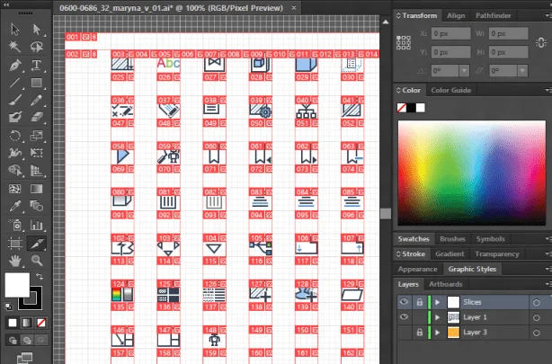Select the Scale tool
The width and height of the screenshot is (552, 364).
tap(36, 136)
